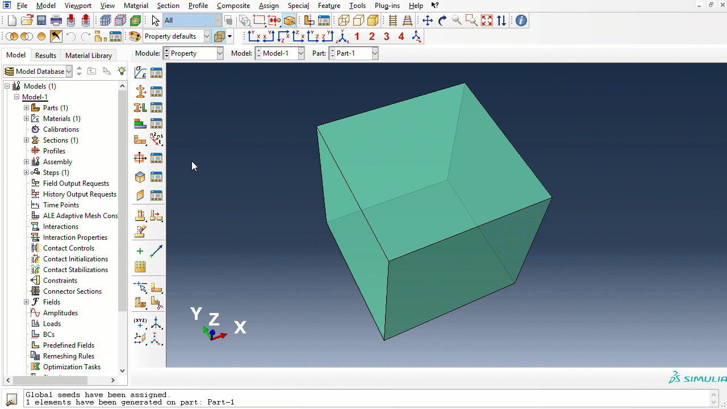The image size is (727, 409).
Task: Toggle message area and command line icon
Action: [x=11, y=399]
